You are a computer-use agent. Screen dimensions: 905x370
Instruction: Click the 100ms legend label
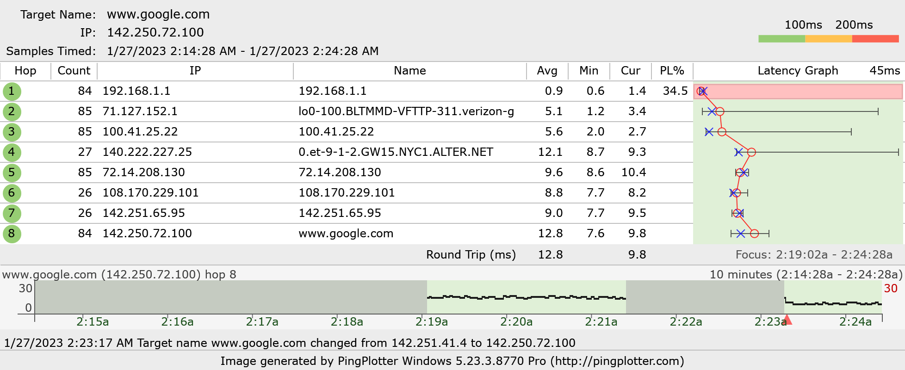click(x=804, y=25)
